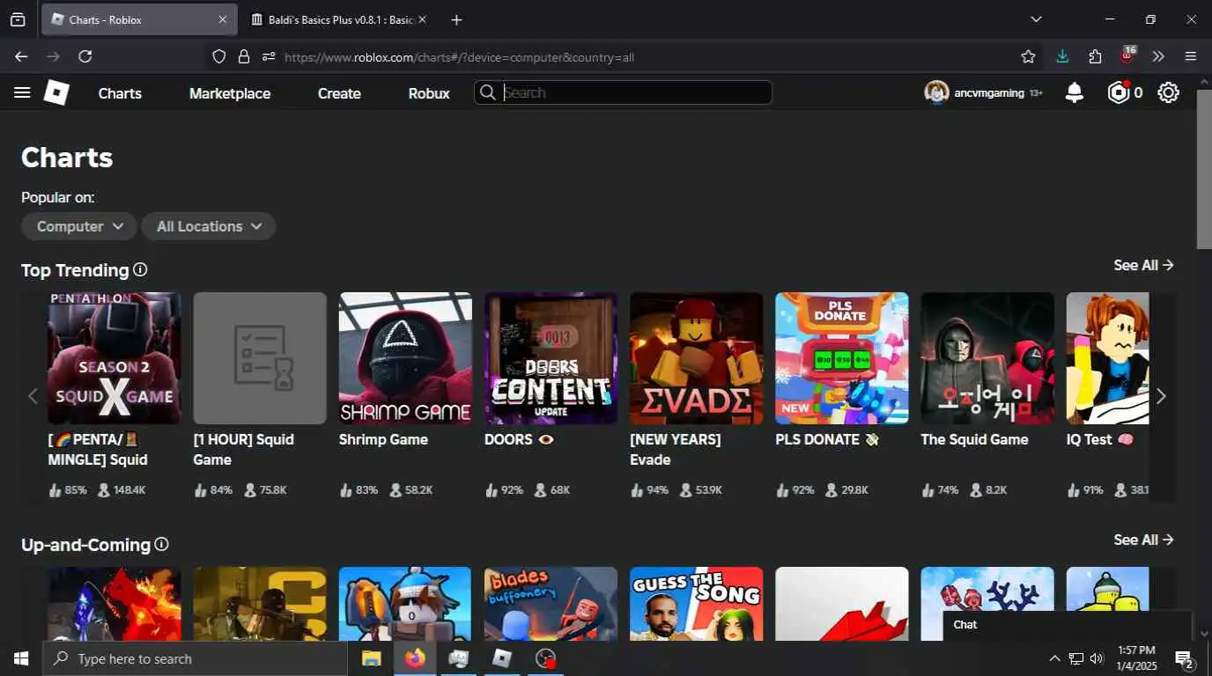Open the extensions puzzle icon
This screenshot has height=676, width=1212.
tap(1095, 56)
